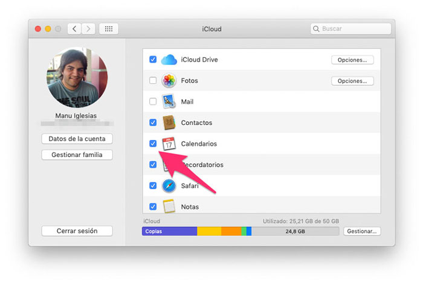Viewport: 423px width, 283px height.
Task: Enable the Fotos checkbox
Action: pyautogui.click(x=153, y=80)
